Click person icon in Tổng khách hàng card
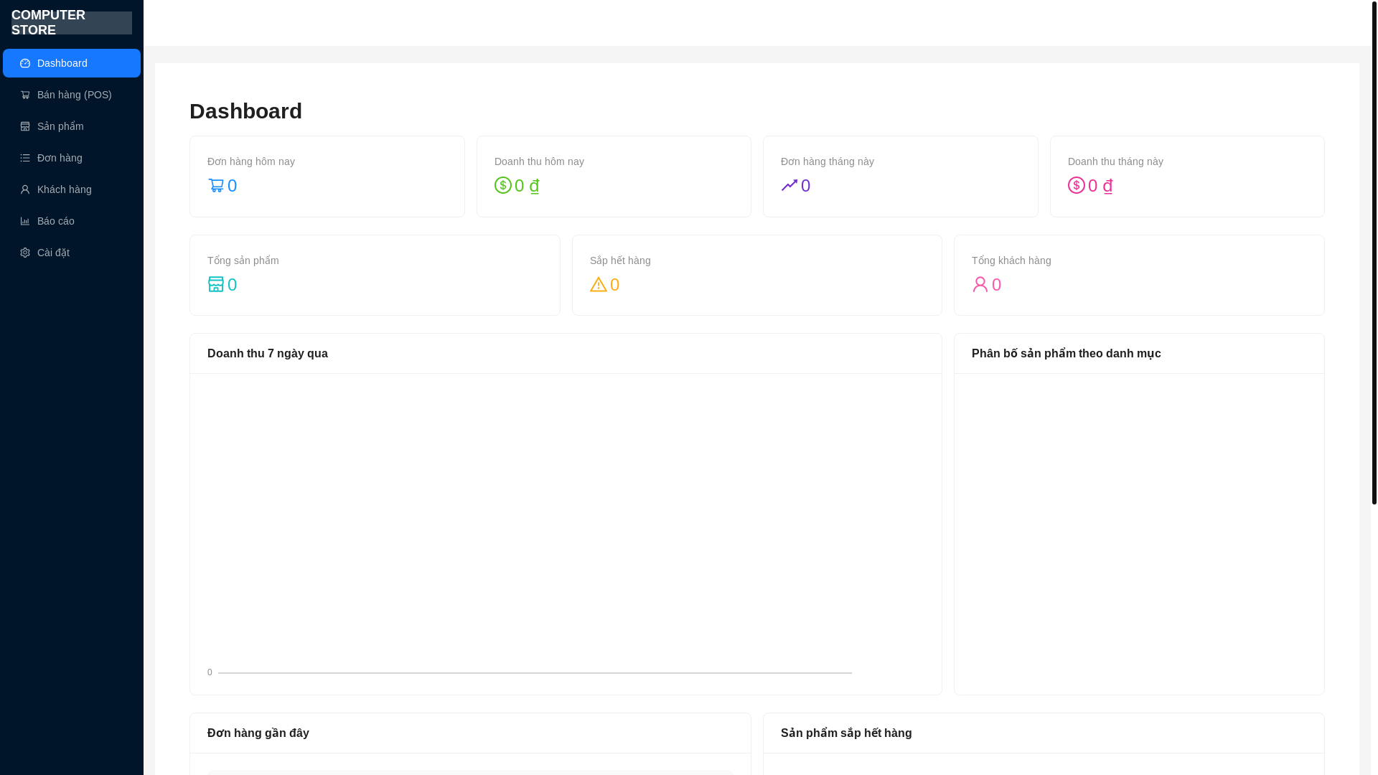The height and width of the screenshot is (775, 1378). coord(980,284)
